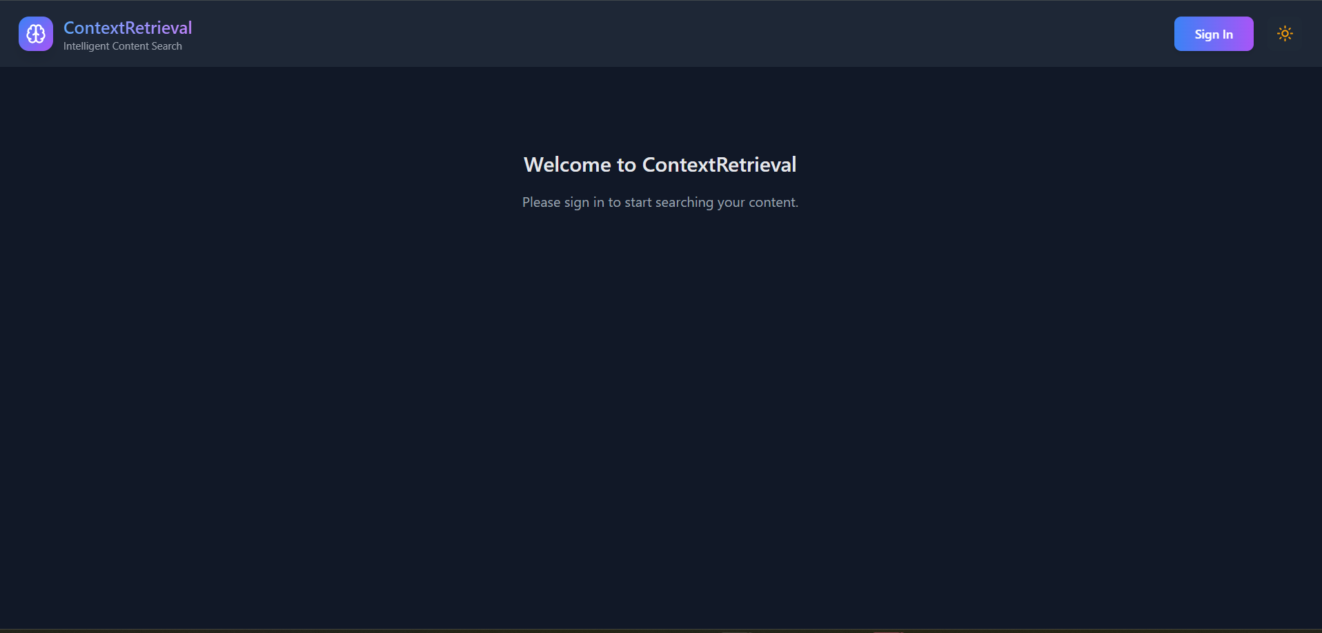The image size is (1322, 633).
Task: Switch to light mode via the sun icon
Action: tap(1284, 34)
